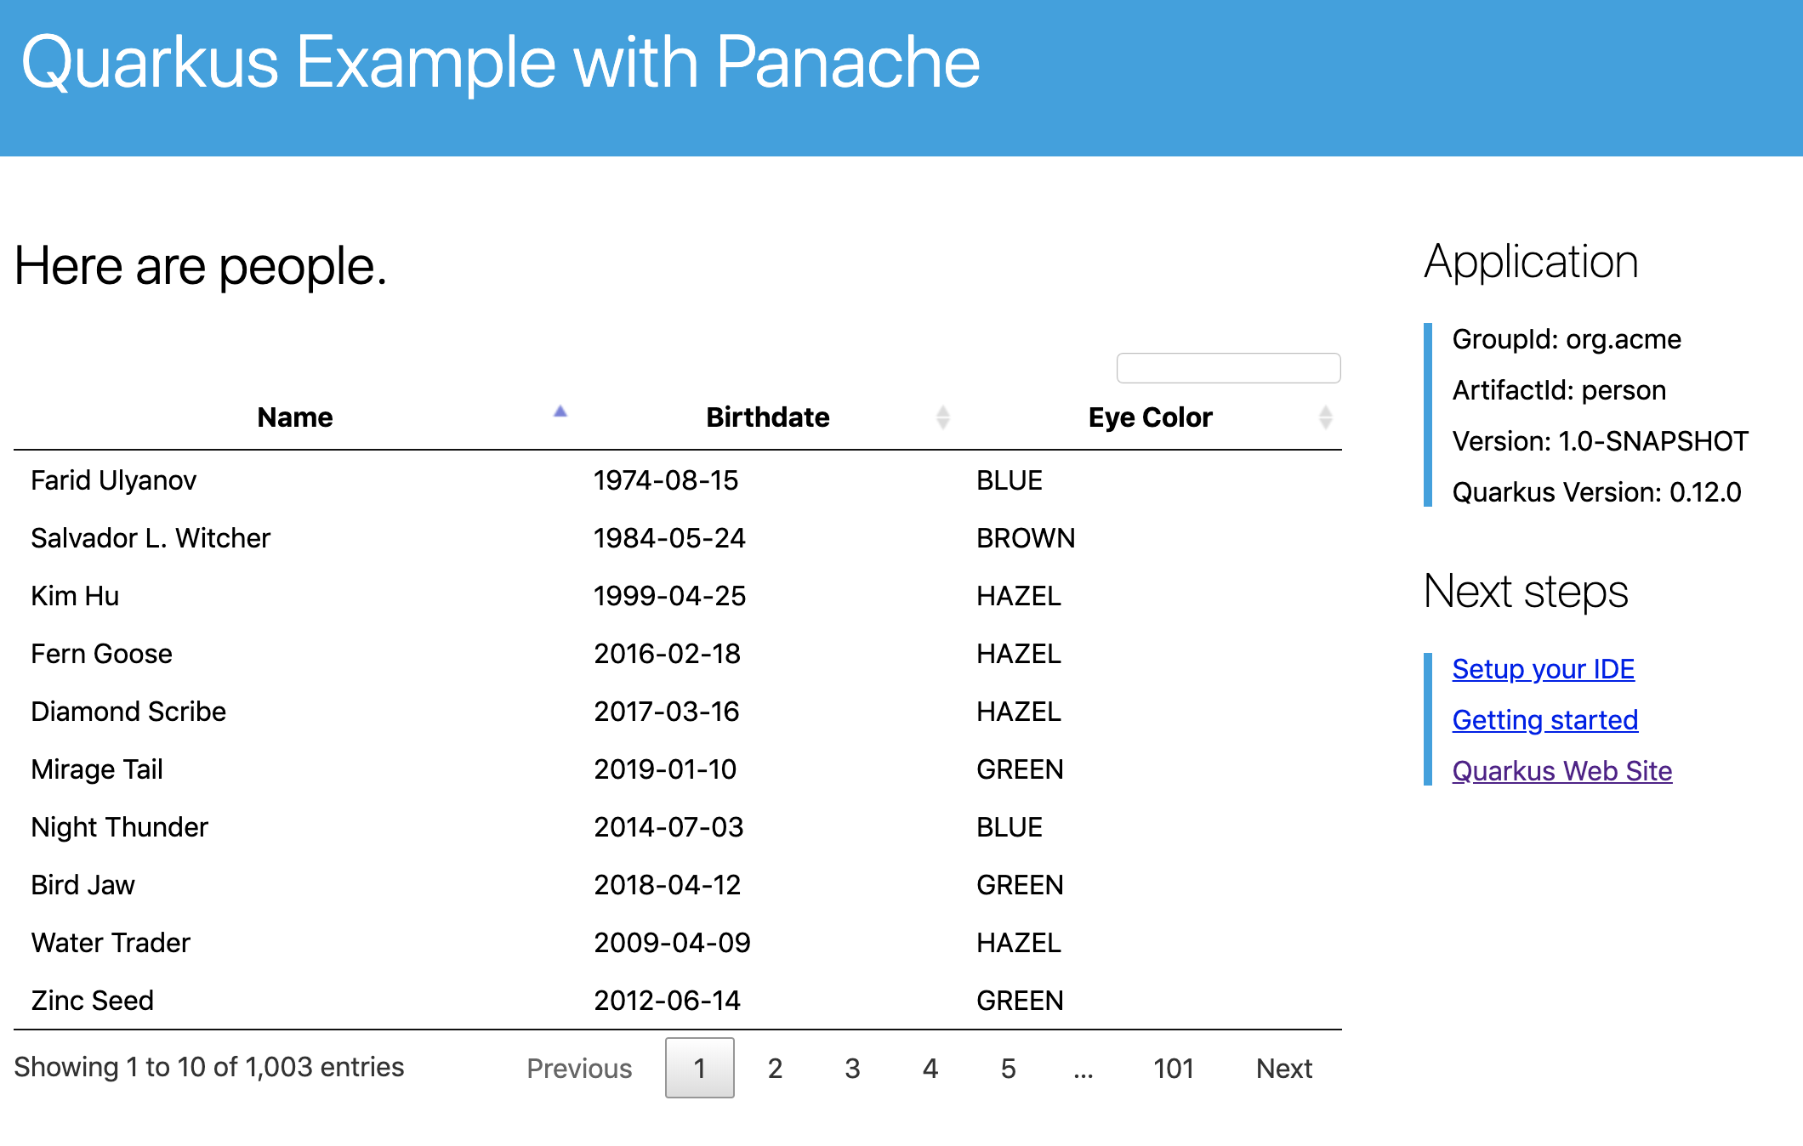Image resolution: width=1803 pixels, height=1146 pixels.
Task: Sort table by Eye Color header
Action: pyautogui.click(x=1150, y=417)
